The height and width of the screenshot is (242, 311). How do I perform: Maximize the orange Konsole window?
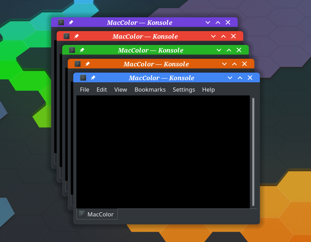pyautogui.click(x=234, y=64)
